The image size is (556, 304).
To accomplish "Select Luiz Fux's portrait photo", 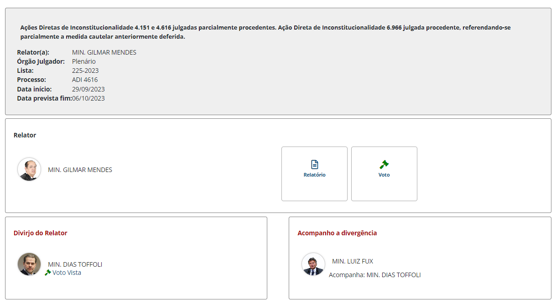I will [313, 264].
